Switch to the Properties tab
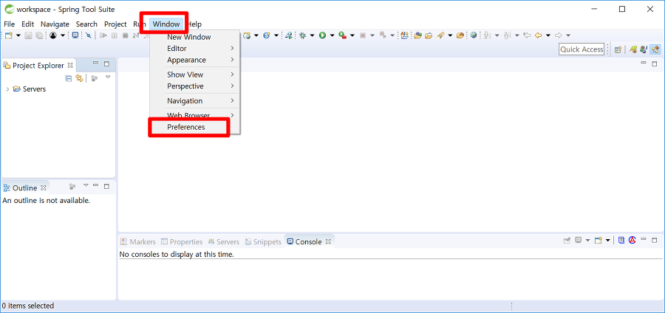This screenshot has width=665, height=313. click(x=182, y=242)
